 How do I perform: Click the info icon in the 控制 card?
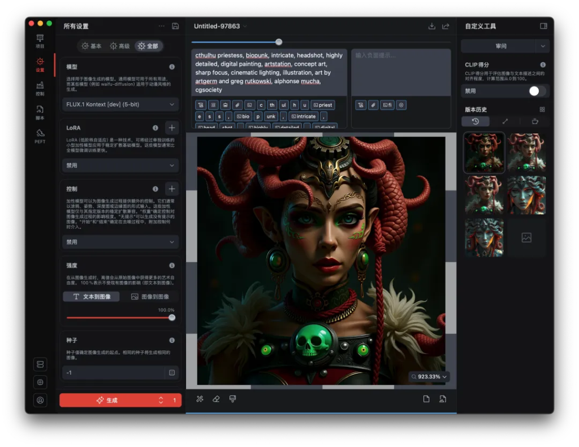(155, 189)
